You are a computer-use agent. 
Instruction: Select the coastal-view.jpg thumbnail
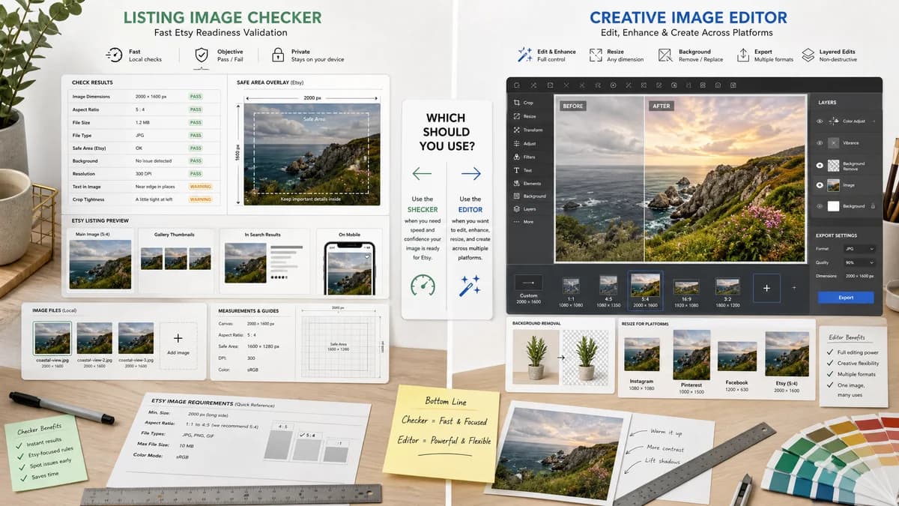point(52,338)
